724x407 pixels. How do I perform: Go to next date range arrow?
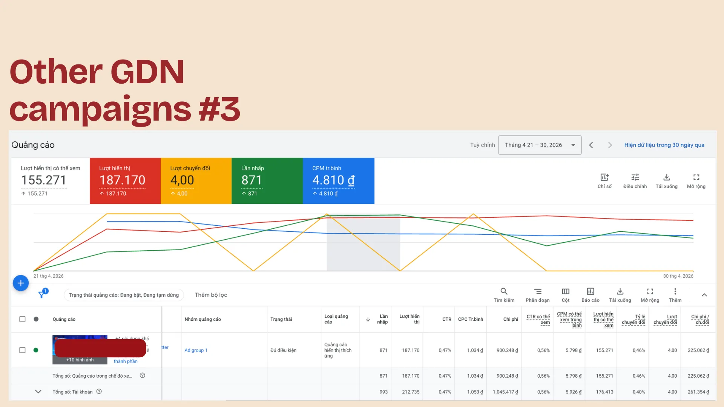coord(610,145)
